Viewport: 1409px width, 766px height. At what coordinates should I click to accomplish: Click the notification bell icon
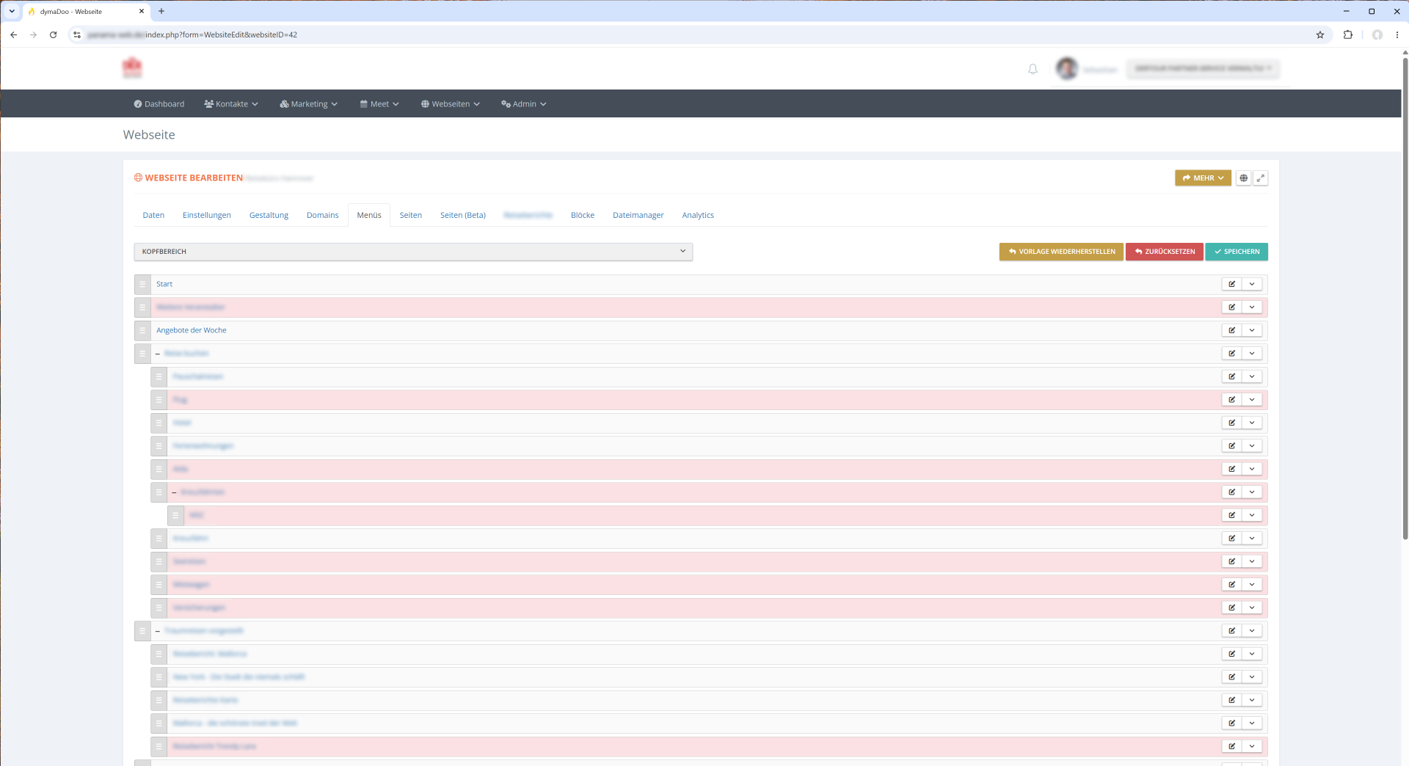point(1033,69)
